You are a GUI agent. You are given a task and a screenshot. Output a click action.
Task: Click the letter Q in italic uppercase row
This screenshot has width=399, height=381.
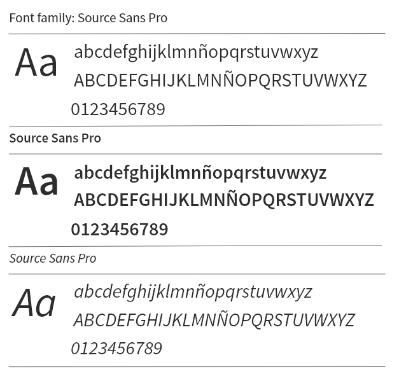pyautogui.click(x=257, y=321)
